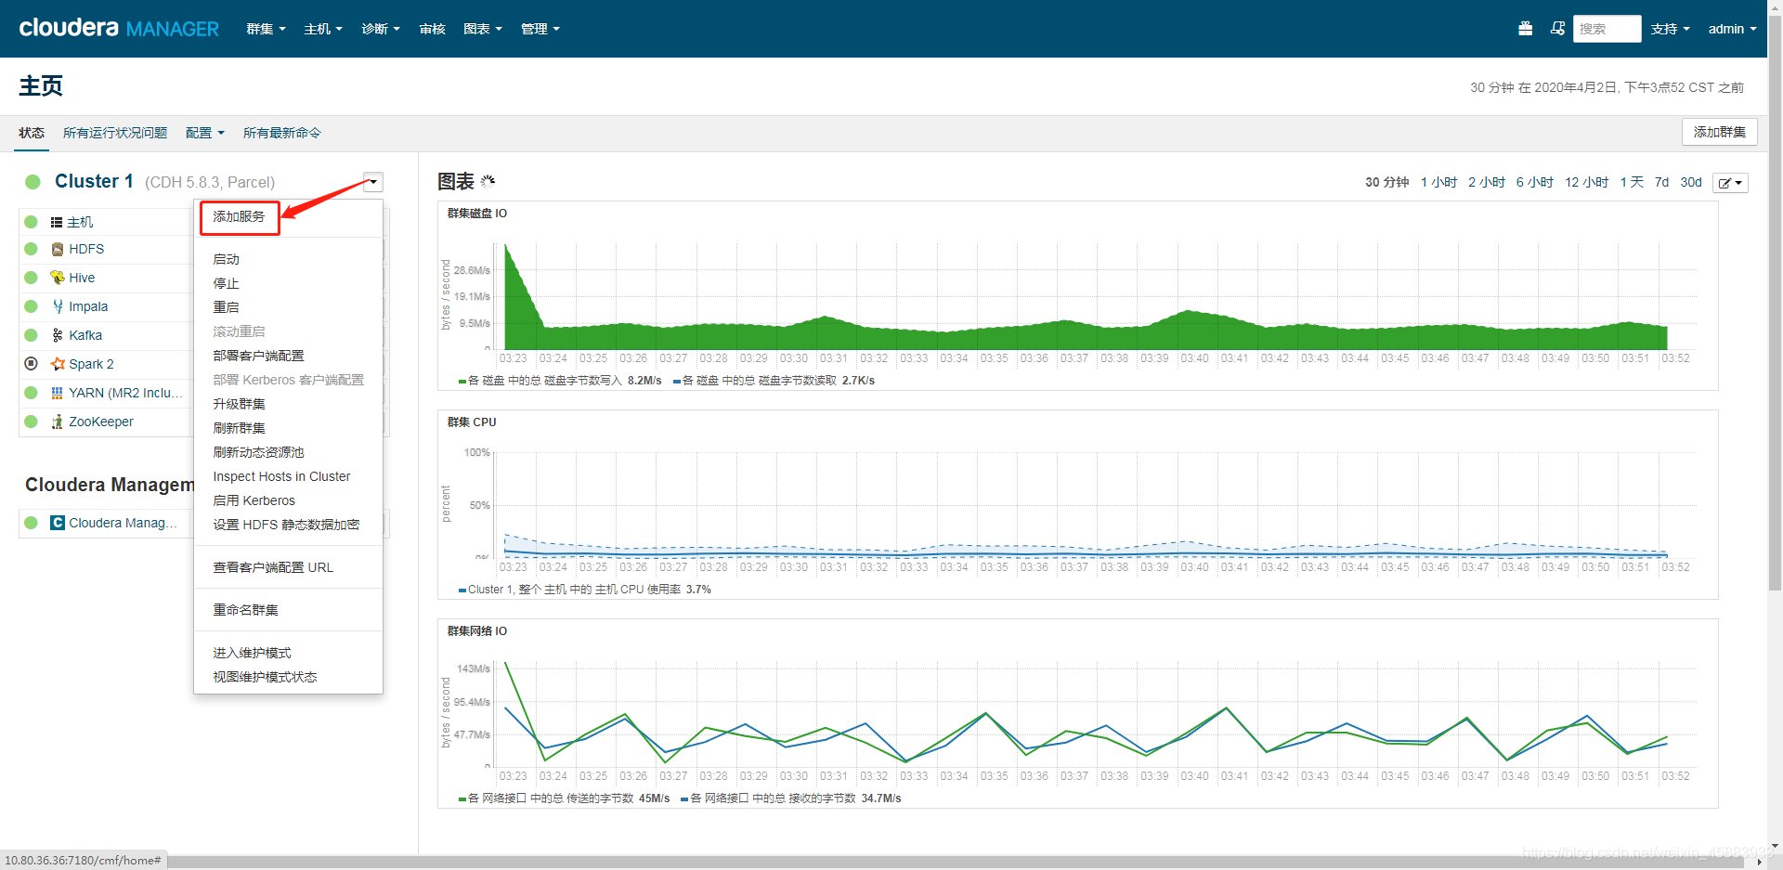Click the Kafka service icon
The height and width of the screenshot is (870, 1783).
tap(58, 335)
